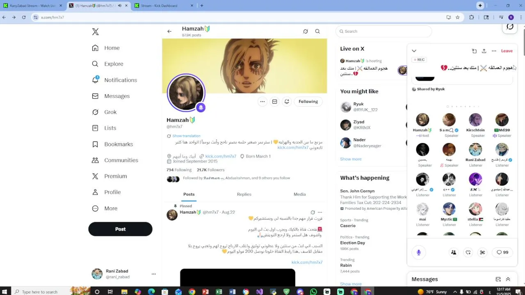Leave the Space with the Leave button

click(x=507, y=51)
